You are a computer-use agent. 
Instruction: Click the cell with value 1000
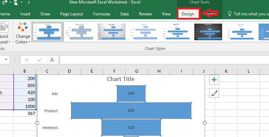tap(25, 106)
